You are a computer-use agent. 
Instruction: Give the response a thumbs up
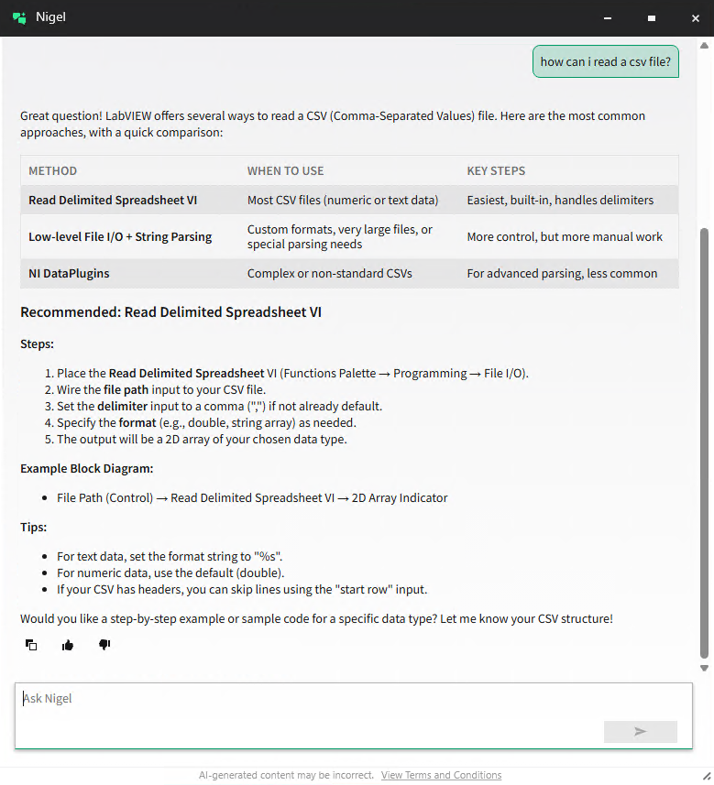(68, 645)
